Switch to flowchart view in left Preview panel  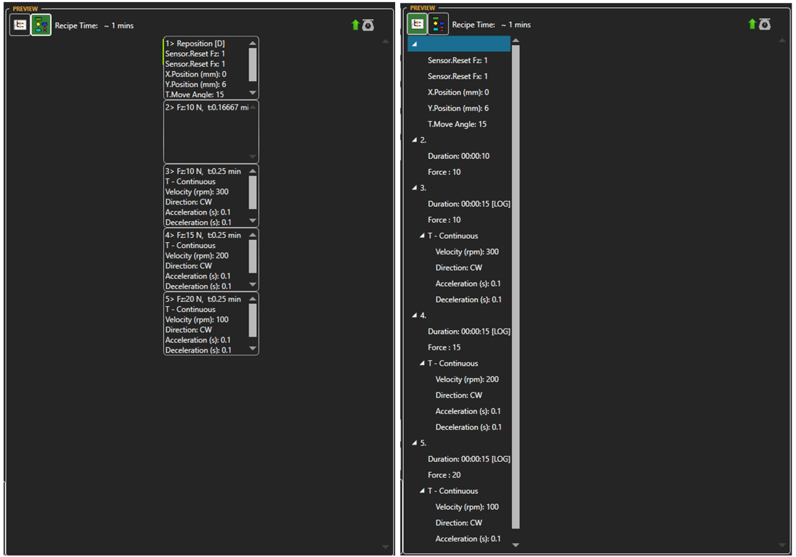point(41,24)
